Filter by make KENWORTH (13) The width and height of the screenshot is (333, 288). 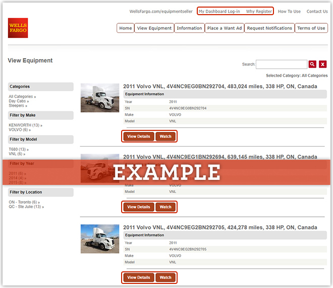point(26,125)
